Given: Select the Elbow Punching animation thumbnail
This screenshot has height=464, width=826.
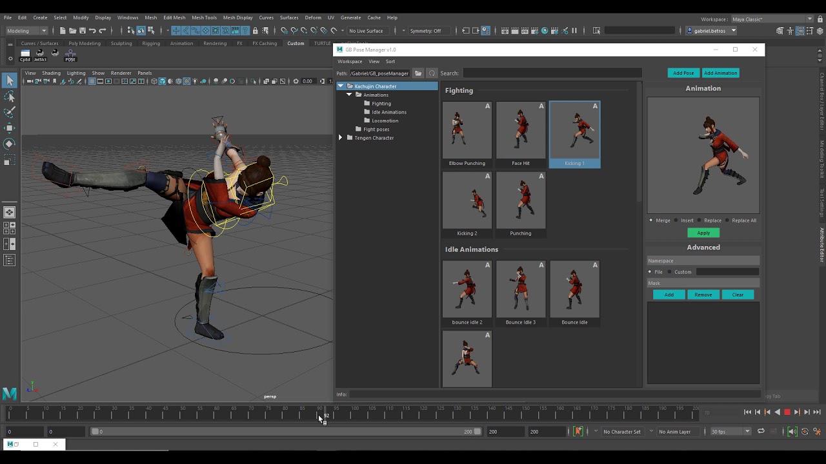Looking at the screenshot, I should 467,134.
